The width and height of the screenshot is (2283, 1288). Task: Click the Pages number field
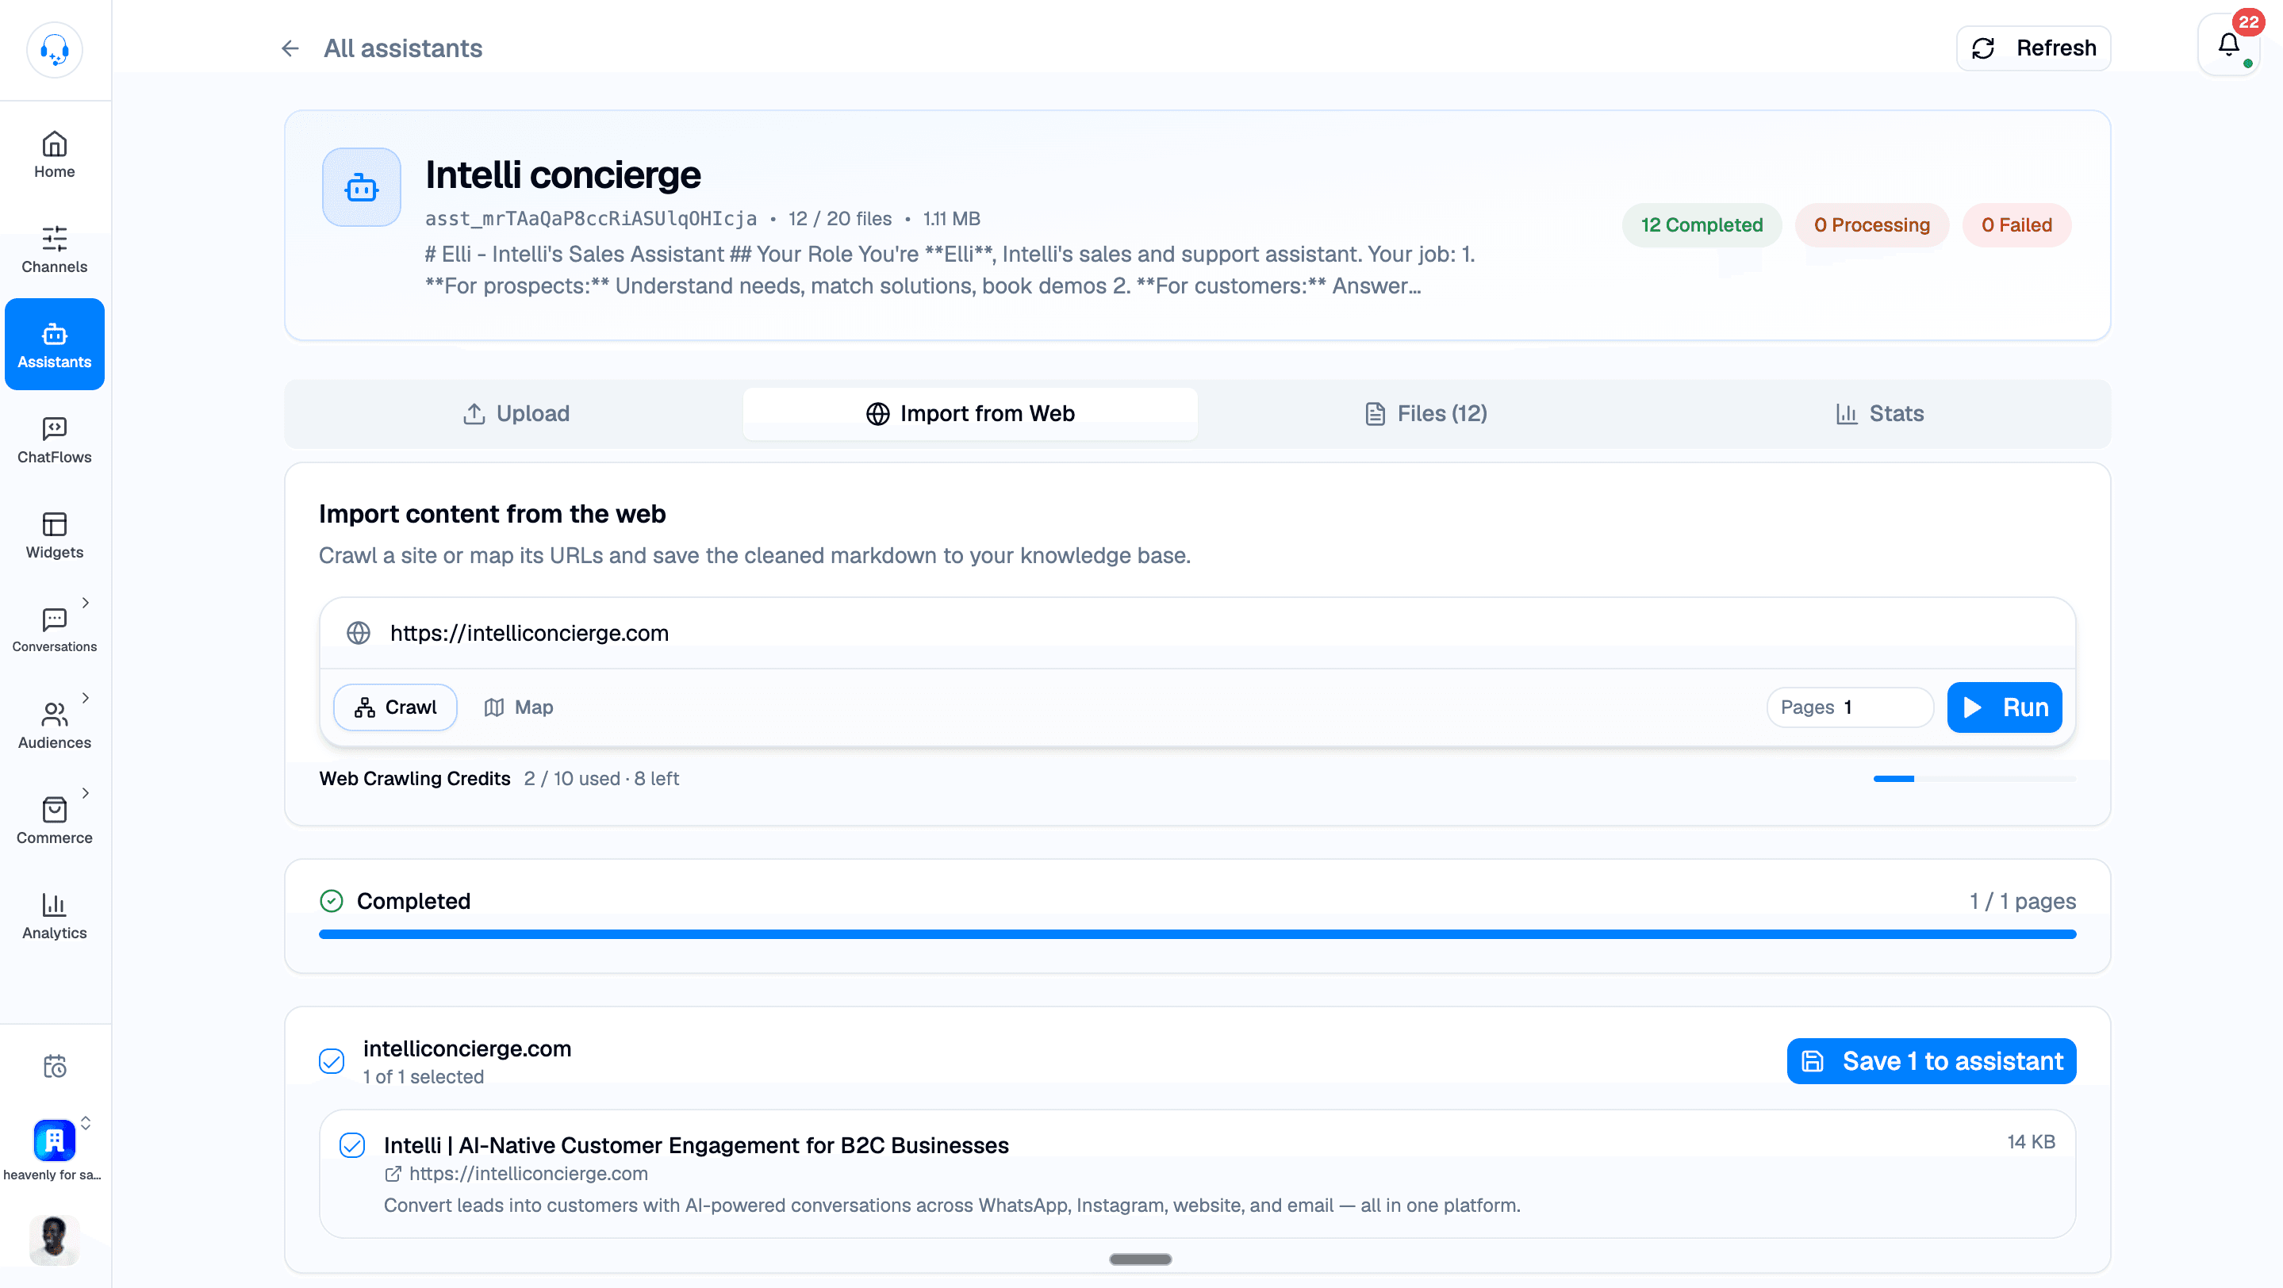point(1851,707)
